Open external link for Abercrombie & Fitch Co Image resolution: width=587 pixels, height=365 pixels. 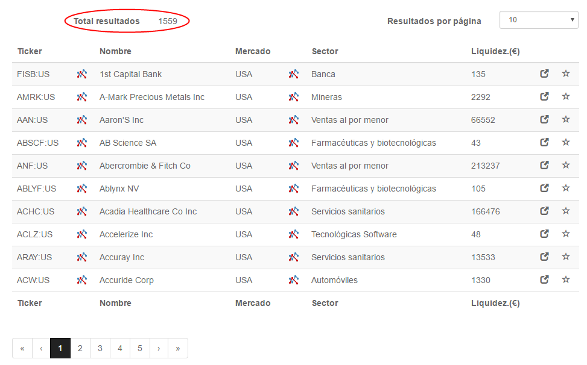(x=544, y=165)
